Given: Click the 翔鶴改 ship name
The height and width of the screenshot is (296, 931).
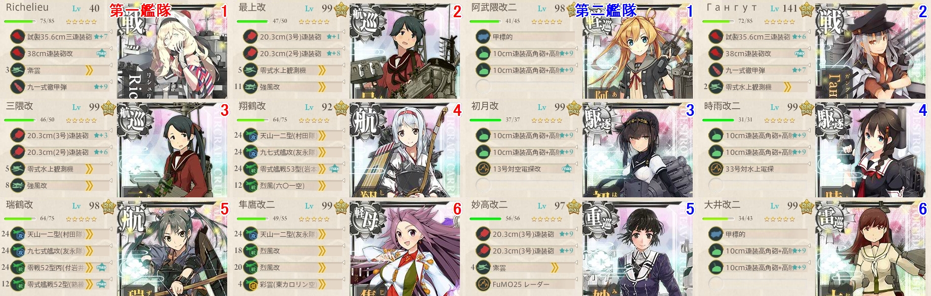Looking at the screenshot, I should click(252, 106).
